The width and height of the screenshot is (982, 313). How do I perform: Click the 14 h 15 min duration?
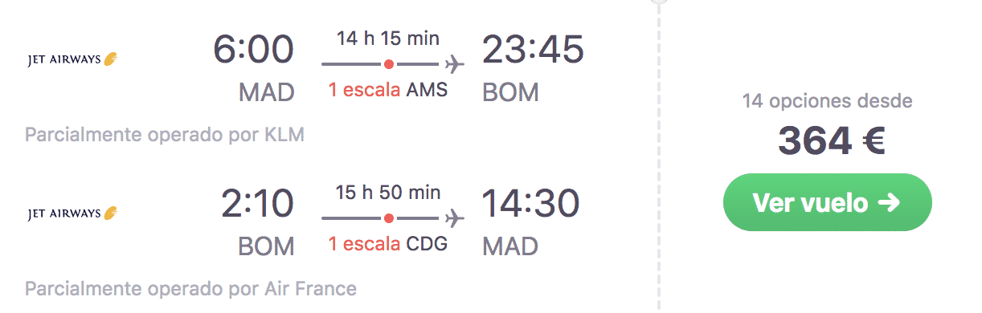[388, 38]
